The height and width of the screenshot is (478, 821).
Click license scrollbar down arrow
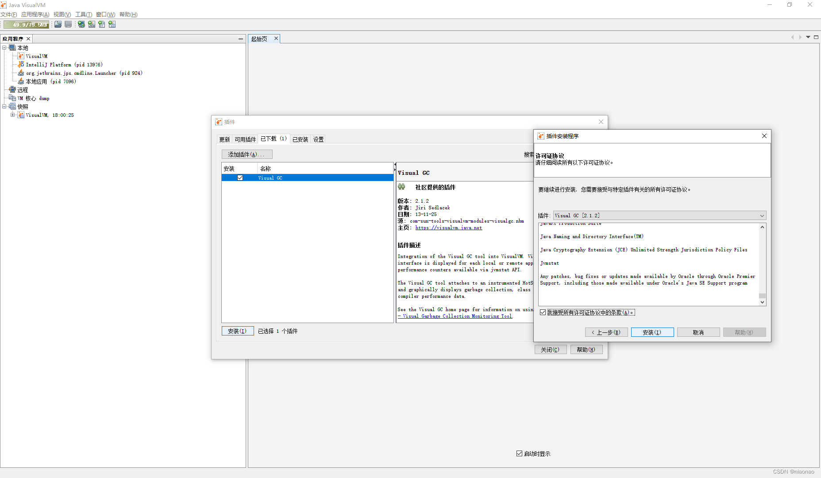tap(762, 302)
